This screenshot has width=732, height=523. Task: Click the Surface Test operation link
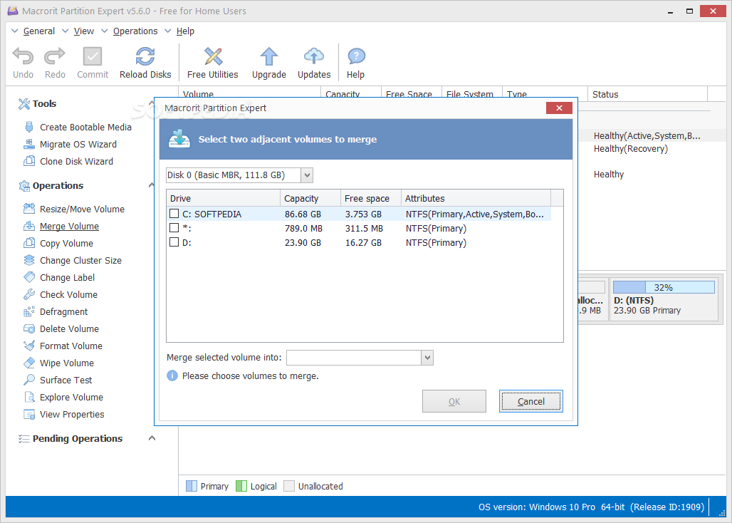[x=66, y=380]
